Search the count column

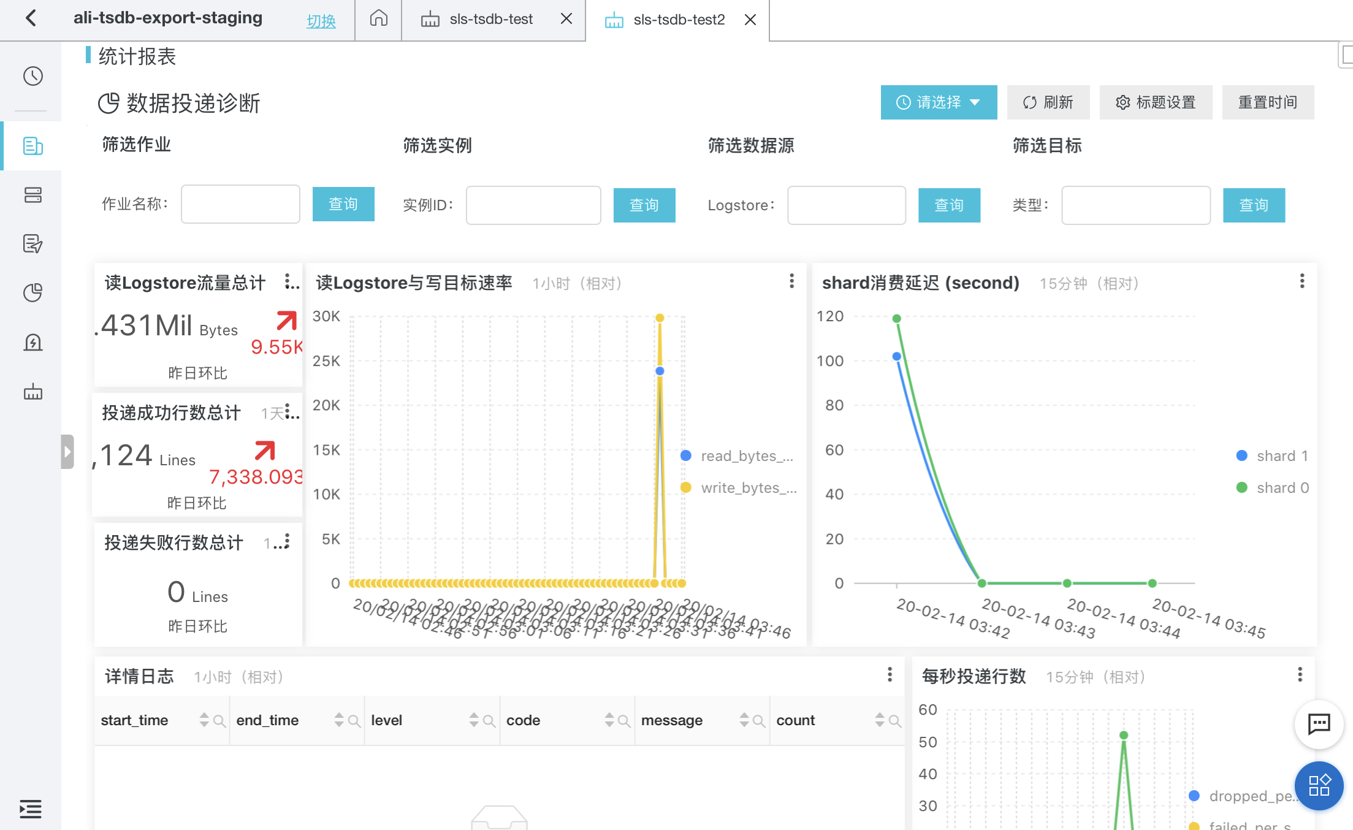pyautogui.click(x=894, y=721)
